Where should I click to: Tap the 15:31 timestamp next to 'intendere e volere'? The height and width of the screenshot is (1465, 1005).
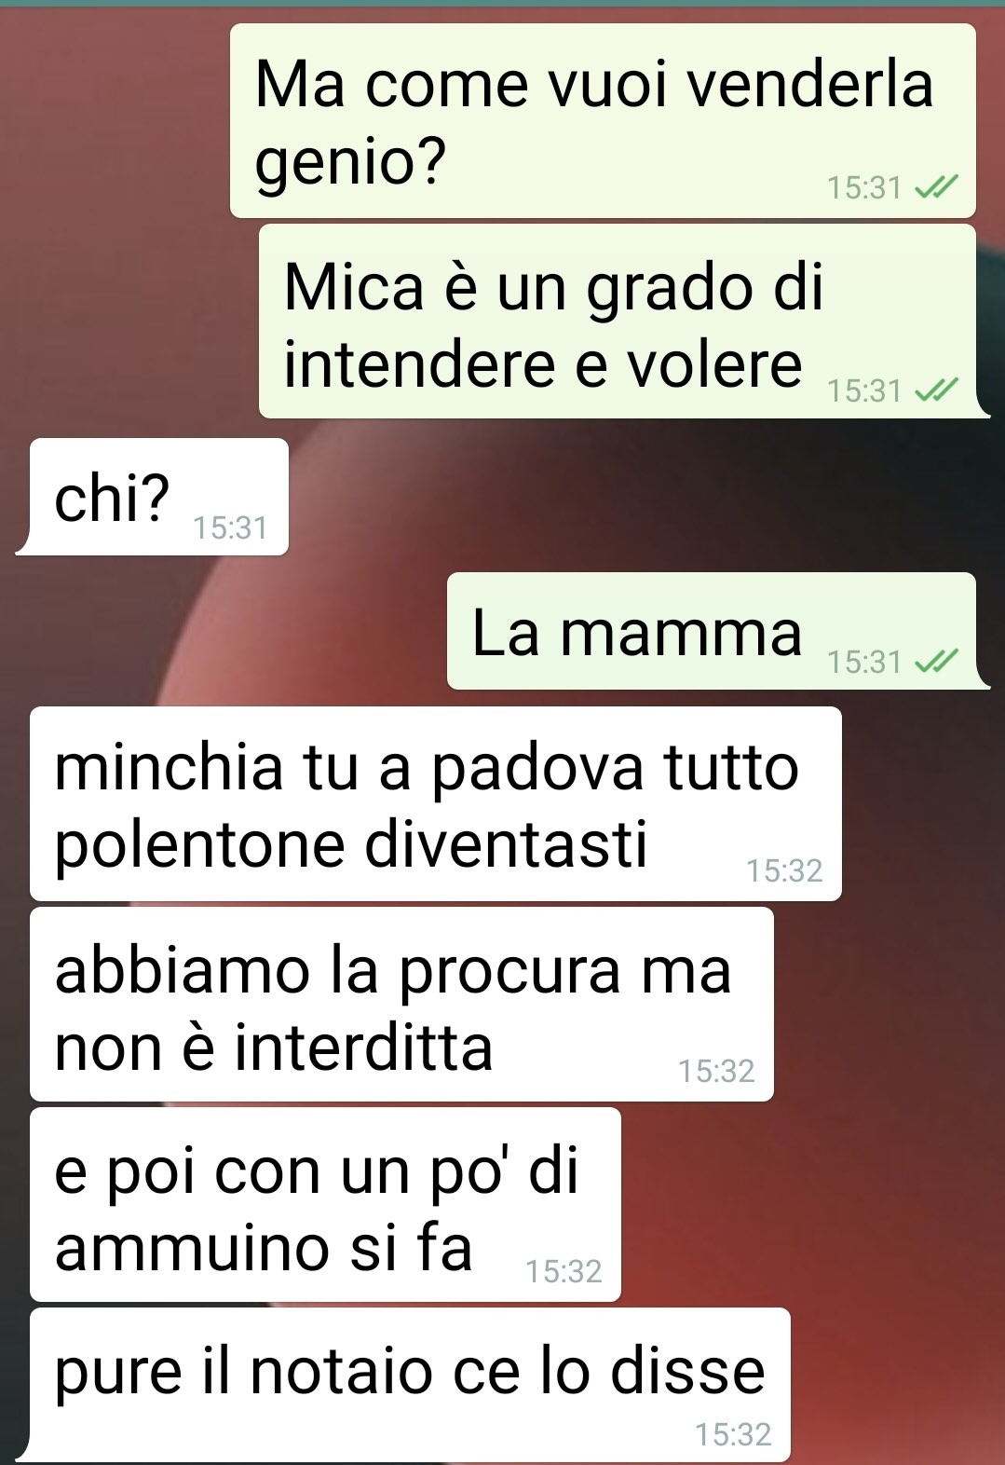[x=864, y=391]
